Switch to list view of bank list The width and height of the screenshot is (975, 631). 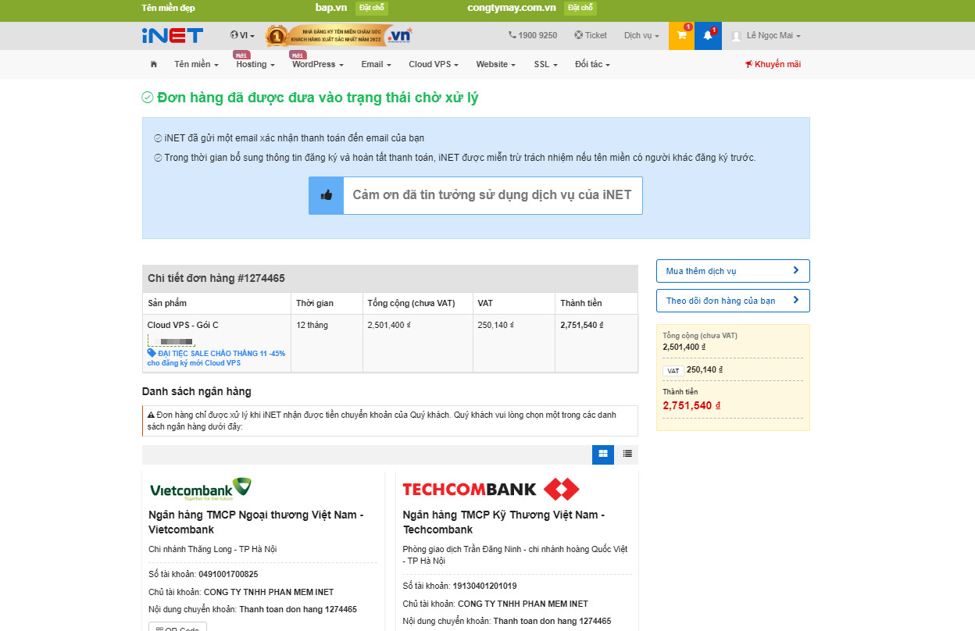coord(627,454)
